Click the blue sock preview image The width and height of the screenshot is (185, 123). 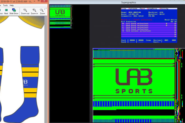pos(21,84)
